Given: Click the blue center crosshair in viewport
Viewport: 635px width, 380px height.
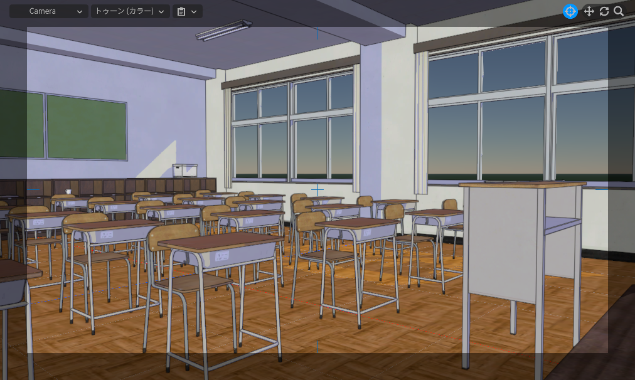Looking at the screenshot, I should pyautogui.click(x=317, y=189).
